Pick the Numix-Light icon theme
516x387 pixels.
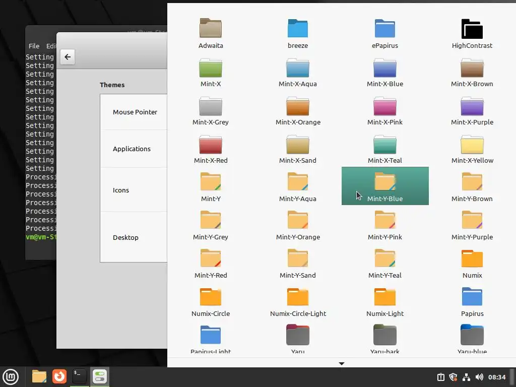[x=385, y=301]
